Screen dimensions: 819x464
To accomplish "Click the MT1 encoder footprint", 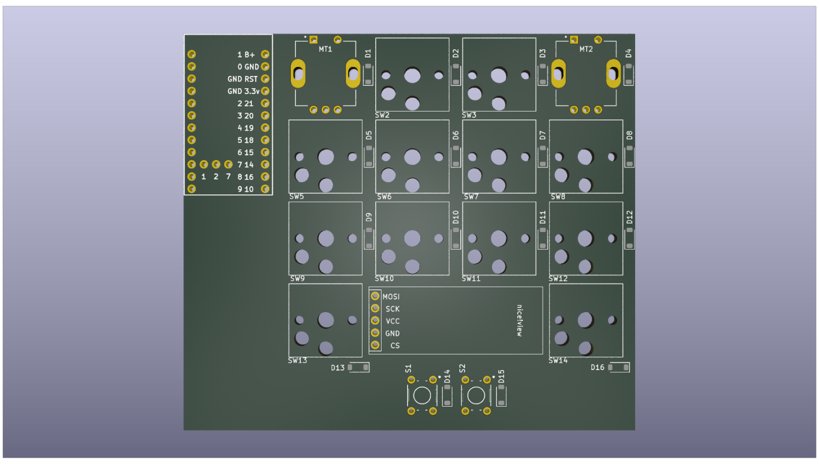I will [x=325, y=74].
